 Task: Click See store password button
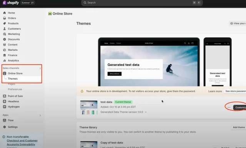pos(235,91)
